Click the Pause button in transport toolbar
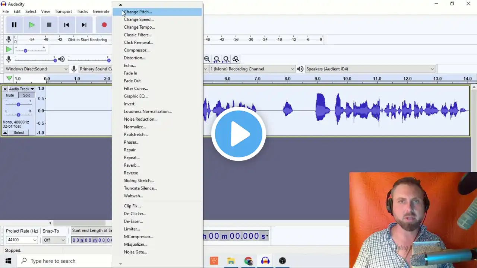Viewport: 477px width, 268px height. click(x=14, y=25)
